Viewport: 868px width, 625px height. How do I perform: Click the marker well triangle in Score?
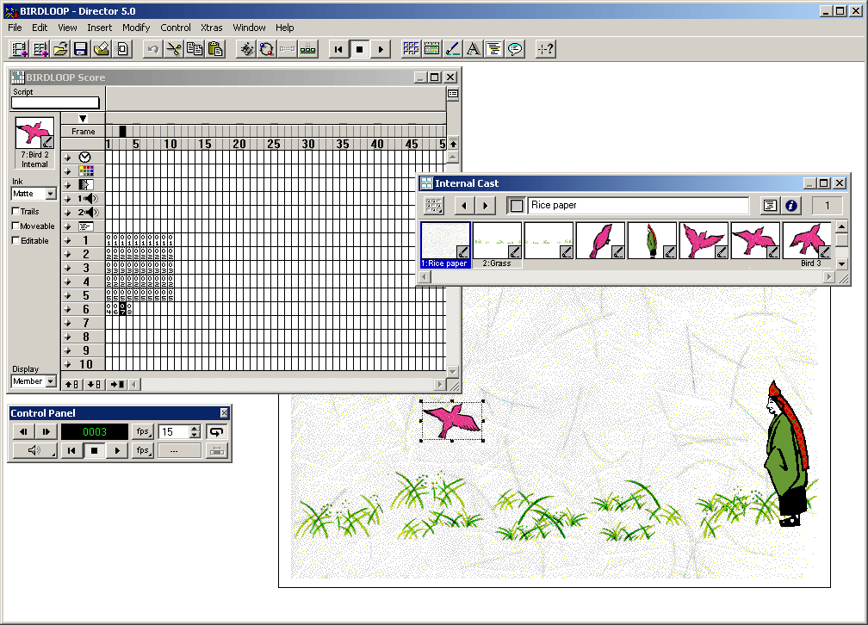83,119
